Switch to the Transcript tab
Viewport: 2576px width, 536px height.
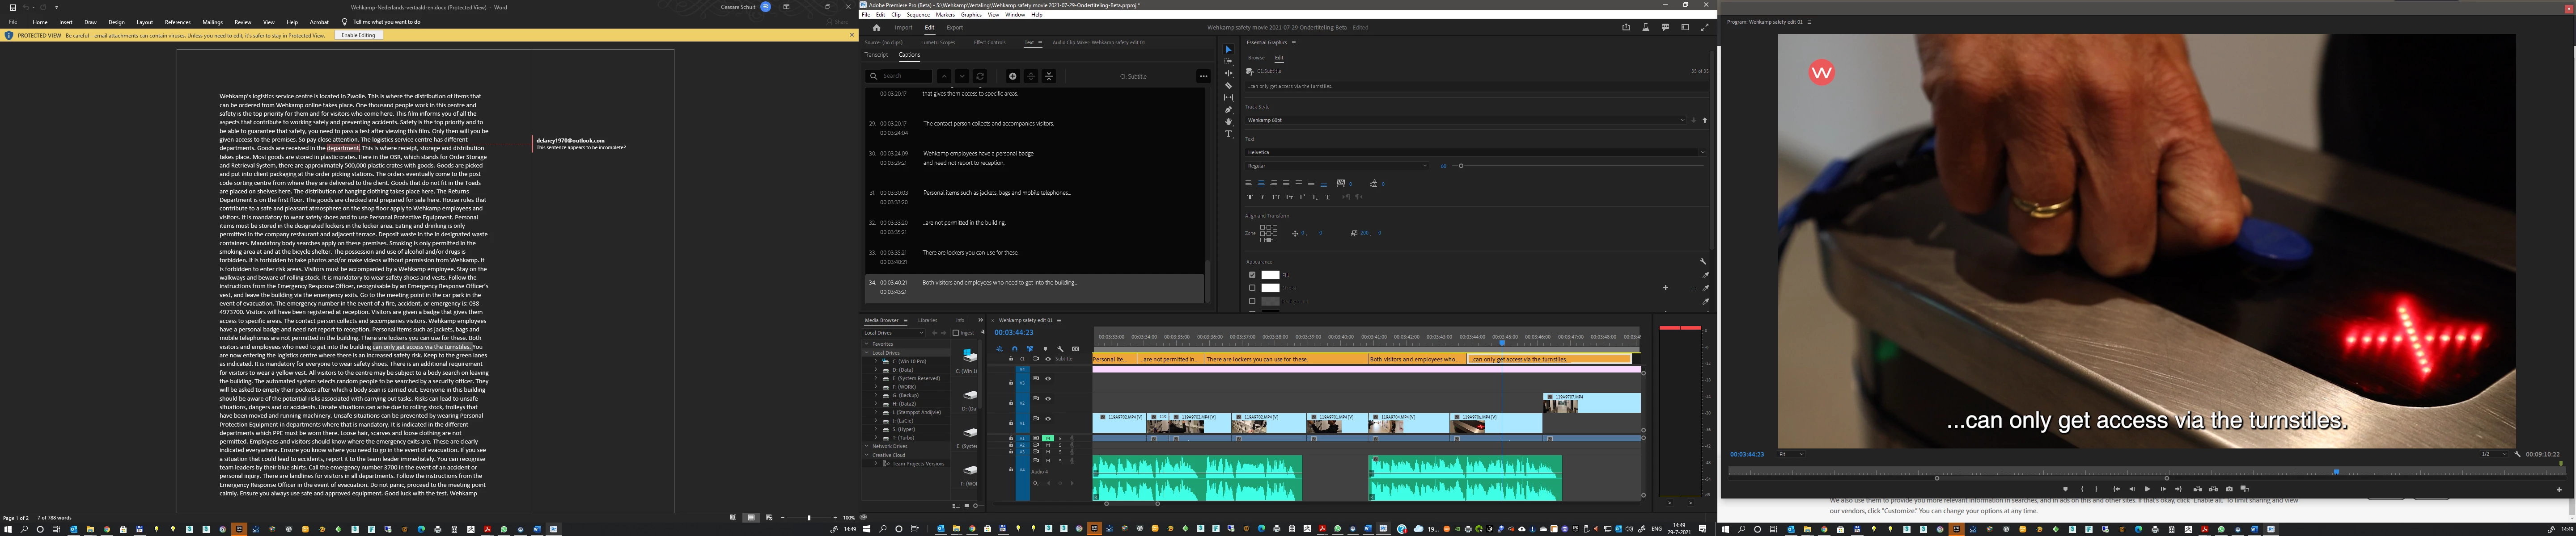click(x=876, y=55)
